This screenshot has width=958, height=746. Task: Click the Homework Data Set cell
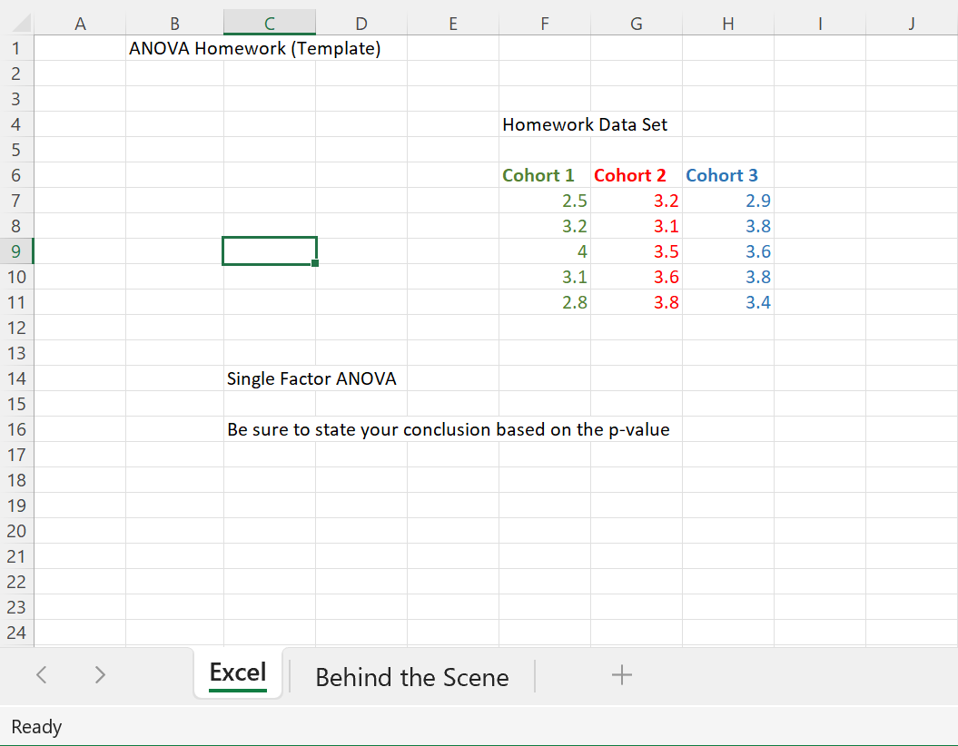(585, 124)
